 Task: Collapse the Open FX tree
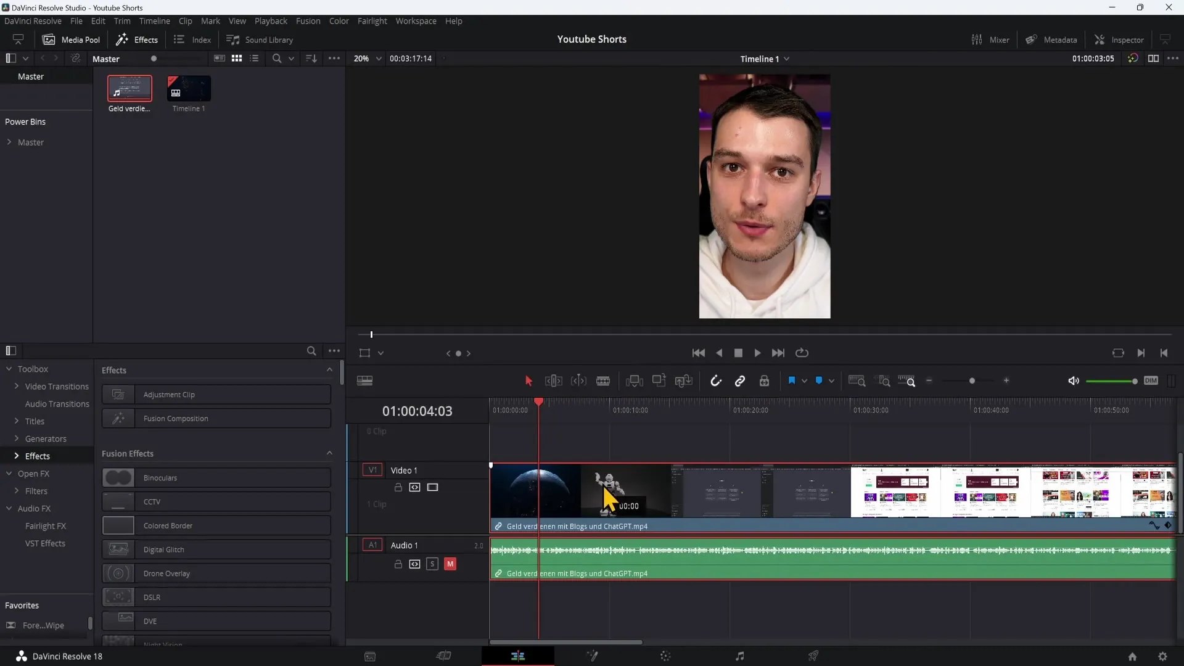point(9,474)
